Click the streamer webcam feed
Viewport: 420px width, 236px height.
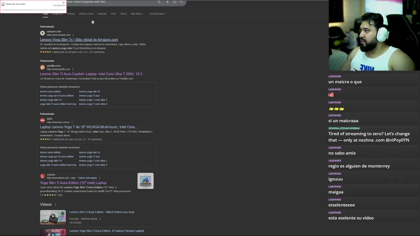click(374, 35)
